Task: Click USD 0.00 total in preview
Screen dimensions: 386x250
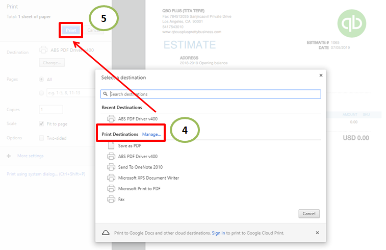Action: [356, 138]
